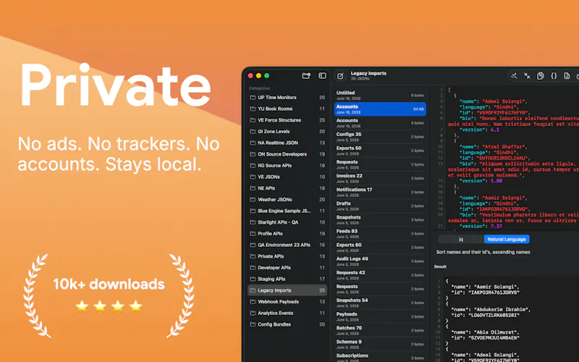
Task: Click Aamir Solangi name in result output
Action: click(496, 287)
